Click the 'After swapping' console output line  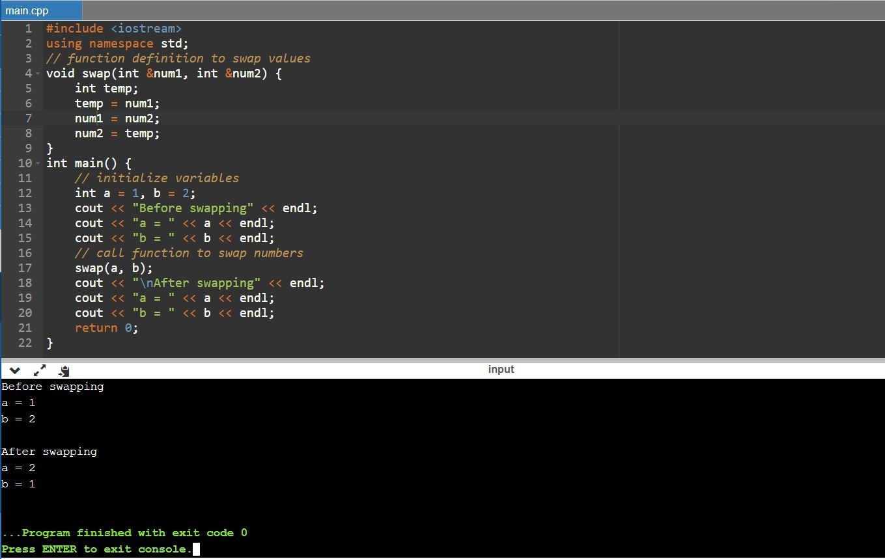49,452
